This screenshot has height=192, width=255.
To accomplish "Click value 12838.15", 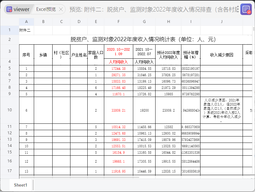I will [x=168, y=171].
